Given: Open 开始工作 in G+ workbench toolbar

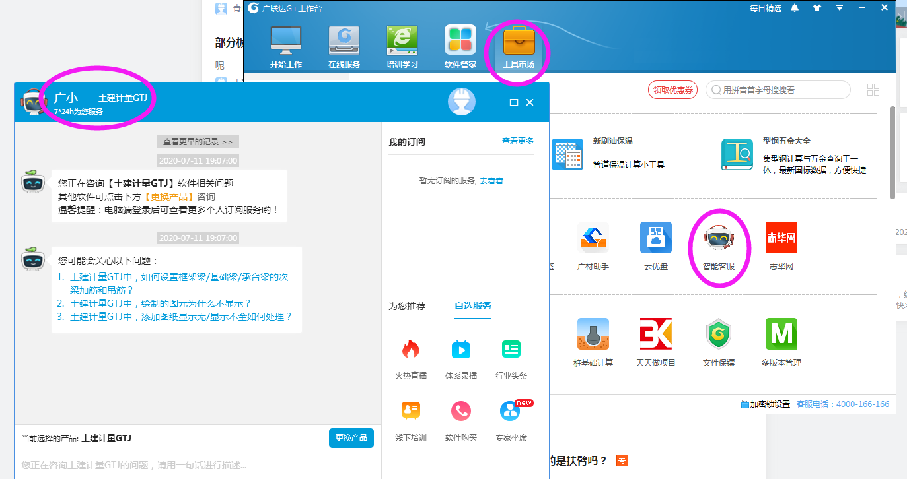Looking at the screenshot, I should click(x=285, y=47).
